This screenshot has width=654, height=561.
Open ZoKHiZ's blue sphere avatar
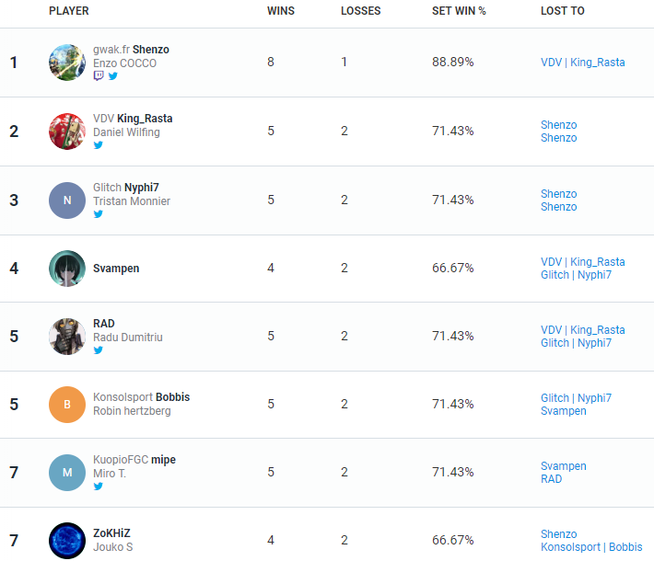coord(67,541)
